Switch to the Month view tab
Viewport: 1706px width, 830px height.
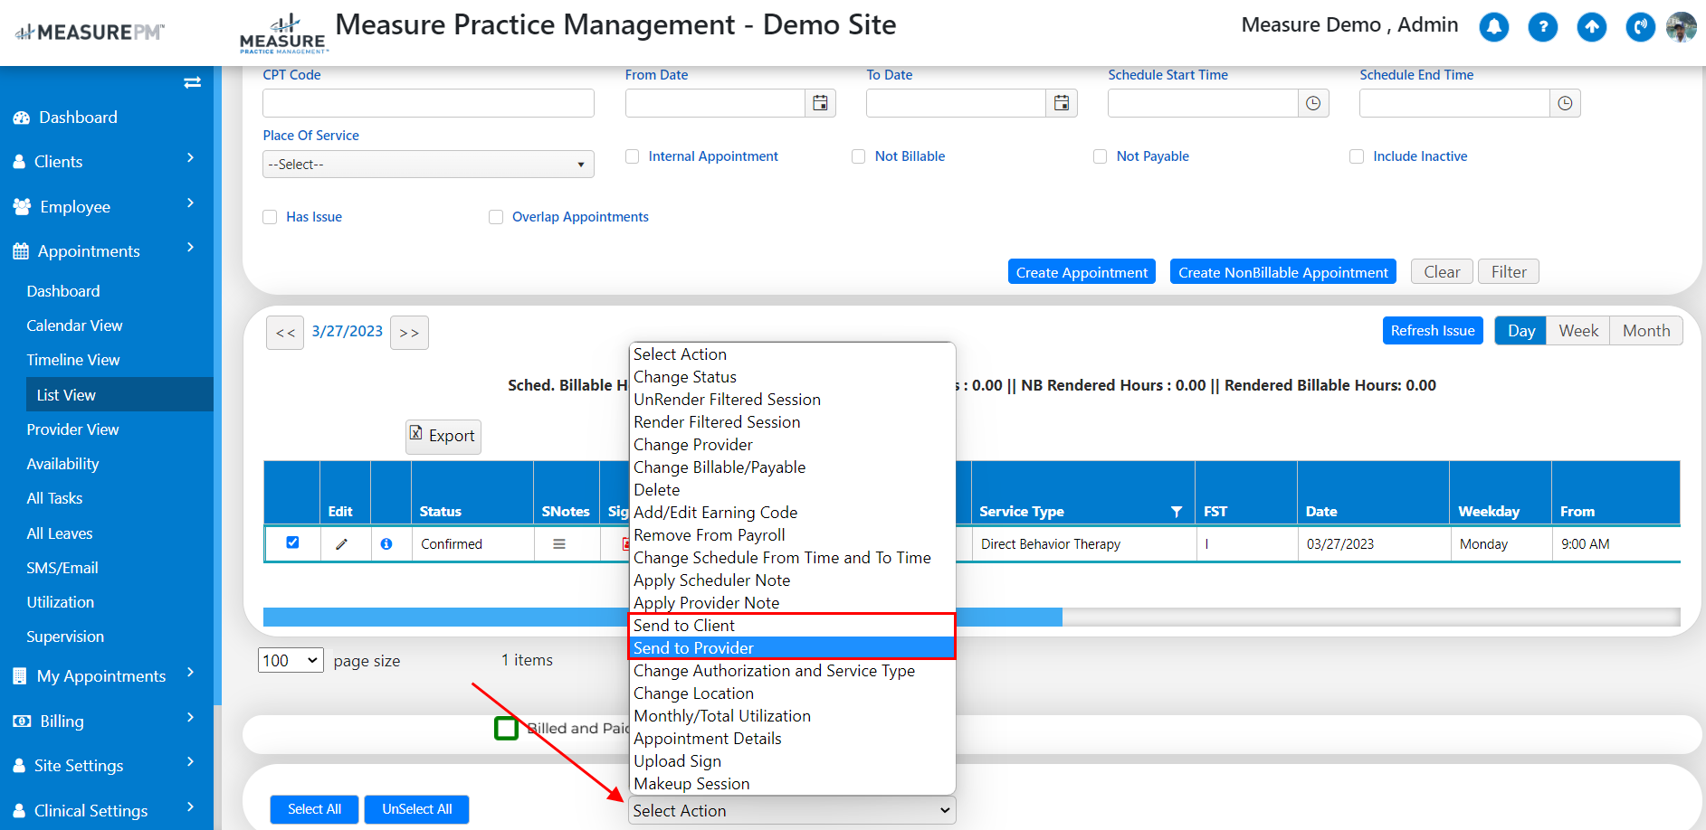1646,331
